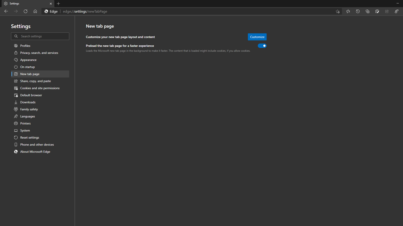The image size is (403, 226).
Task: Open Family safety settings
Action: 40,109
